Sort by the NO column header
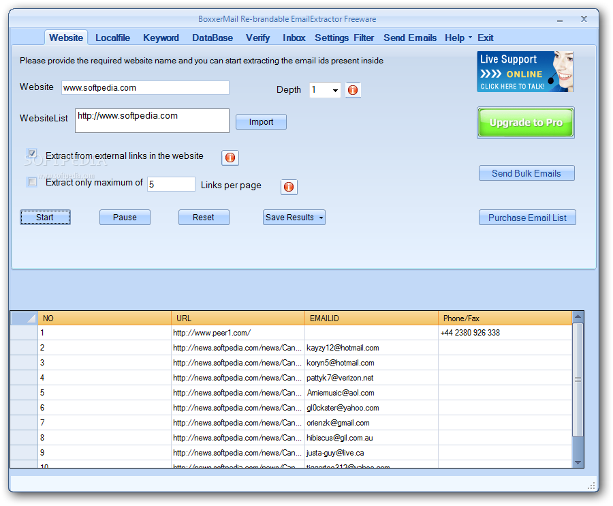Screen dimensions: 613x506 click(104, 318)
